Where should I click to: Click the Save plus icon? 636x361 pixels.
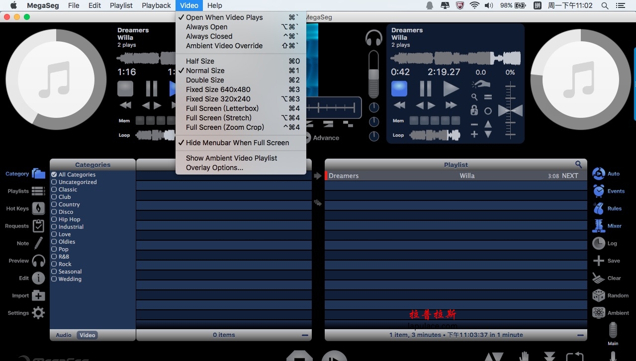click(x=599, y=261)
